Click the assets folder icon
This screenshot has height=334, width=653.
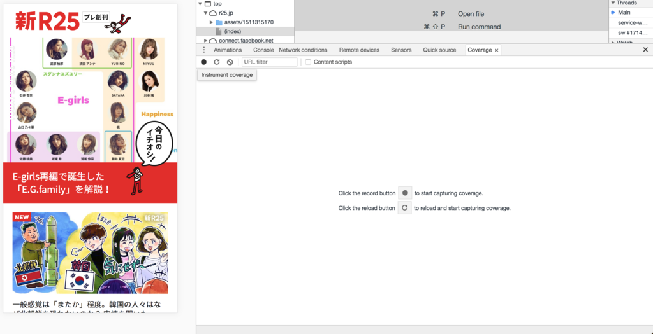pos(219,22)
